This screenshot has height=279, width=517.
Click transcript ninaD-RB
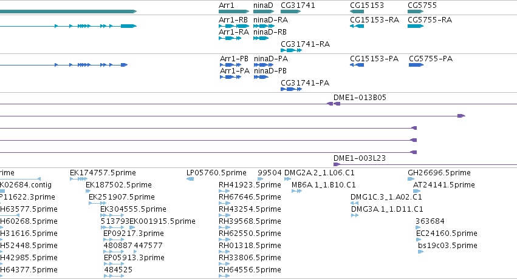270,32
